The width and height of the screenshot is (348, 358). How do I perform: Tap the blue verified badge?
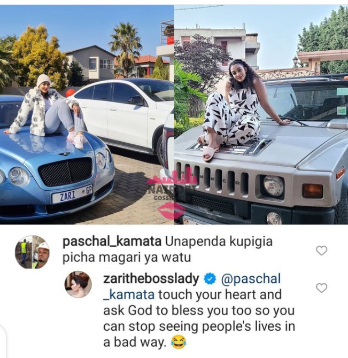(210, 279)
